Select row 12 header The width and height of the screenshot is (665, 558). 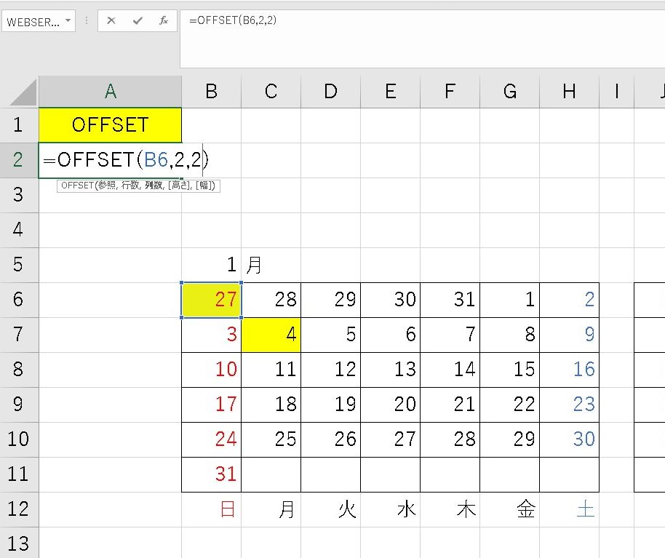pyautogui.click(x=18, y=509)
